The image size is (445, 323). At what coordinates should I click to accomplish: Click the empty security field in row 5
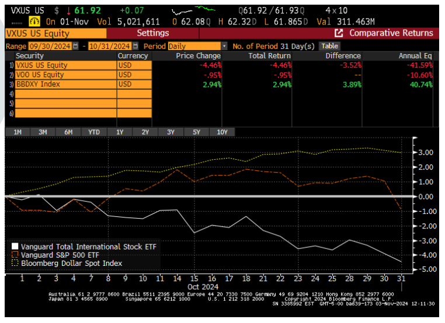[65, 103]
